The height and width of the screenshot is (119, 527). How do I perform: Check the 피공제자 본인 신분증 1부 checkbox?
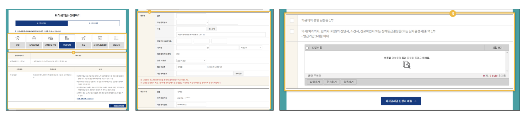[x=292, y=20]
